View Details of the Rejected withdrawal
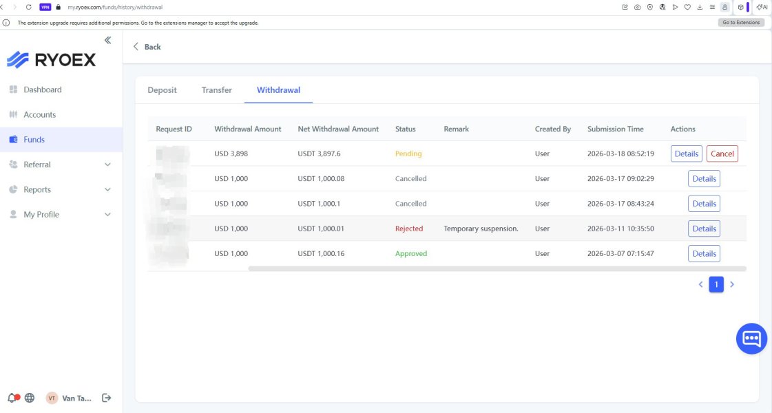The width and height of the screenshot is (772, 413). point(704,229)
